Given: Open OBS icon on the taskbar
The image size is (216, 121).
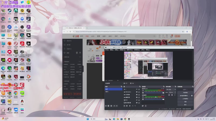Looking at the screenshot, I should click(129, 119).
